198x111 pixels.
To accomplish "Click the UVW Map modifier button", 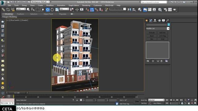I will tap(162, 36).
